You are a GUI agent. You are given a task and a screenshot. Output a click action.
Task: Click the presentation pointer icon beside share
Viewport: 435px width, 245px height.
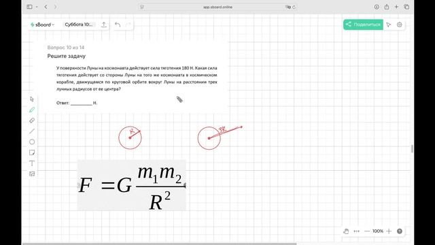click(x=389, y=24)
